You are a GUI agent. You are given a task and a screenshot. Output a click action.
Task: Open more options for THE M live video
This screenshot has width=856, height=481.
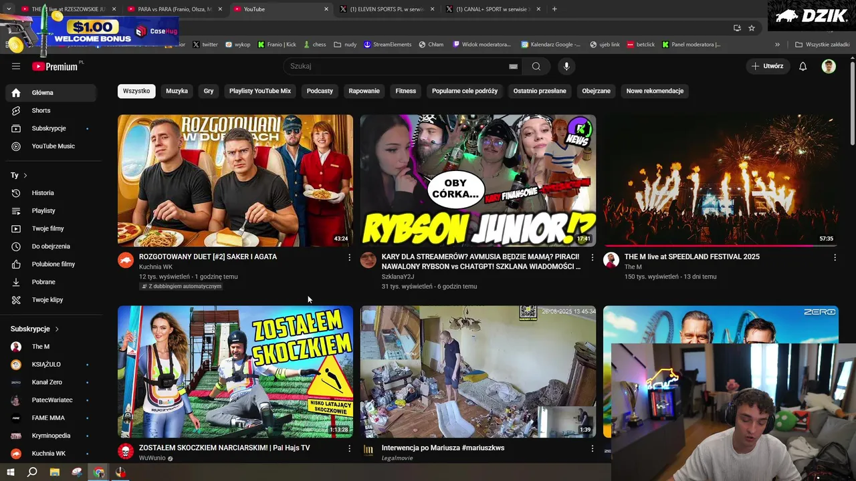835,257
